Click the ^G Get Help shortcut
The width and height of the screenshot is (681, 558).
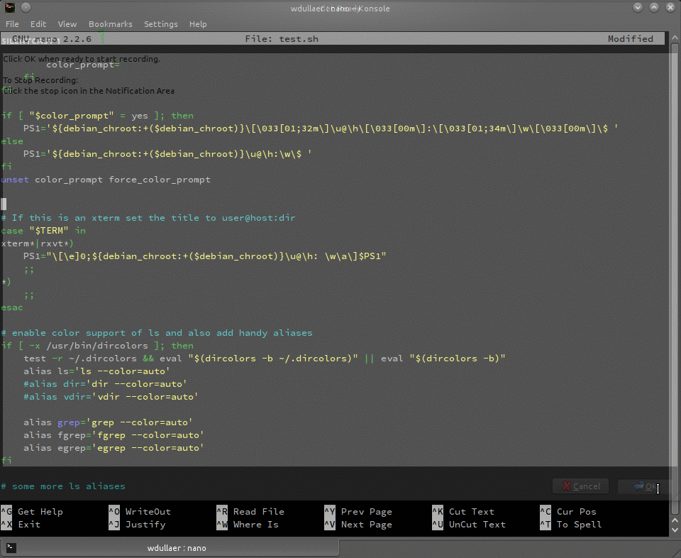tap(32, 511)
